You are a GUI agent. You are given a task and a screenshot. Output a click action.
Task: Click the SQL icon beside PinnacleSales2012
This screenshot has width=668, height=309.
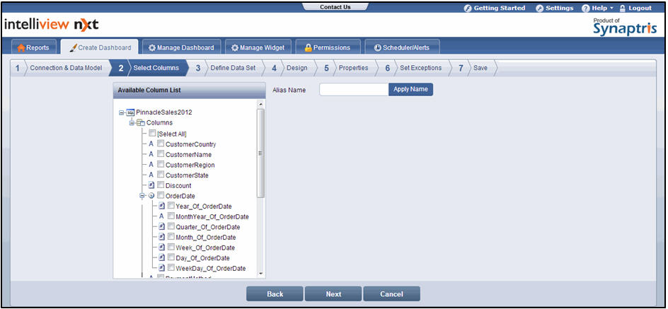coord(130,112)
